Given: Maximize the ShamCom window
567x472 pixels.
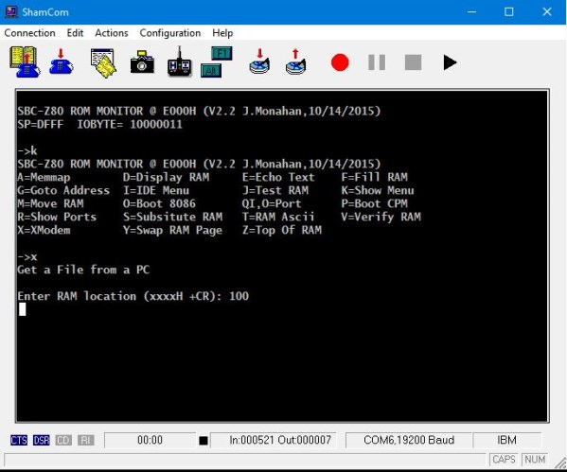Looking at the screenshot, I should coord(508,12).
